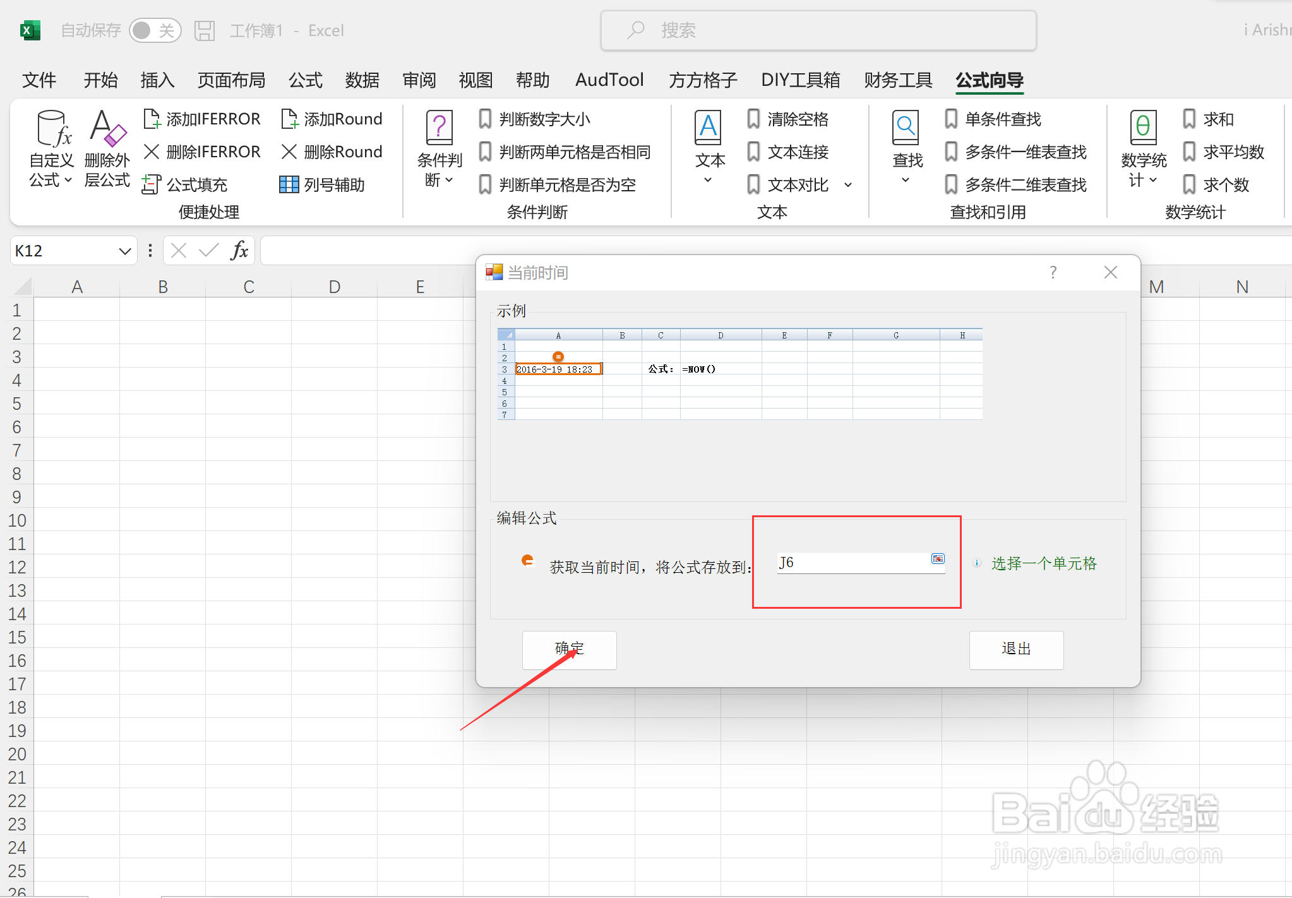Screen dimensions: 1292x898
Task: Click the 选择一个单元格 link
Action: click(x=1043, y=563)
